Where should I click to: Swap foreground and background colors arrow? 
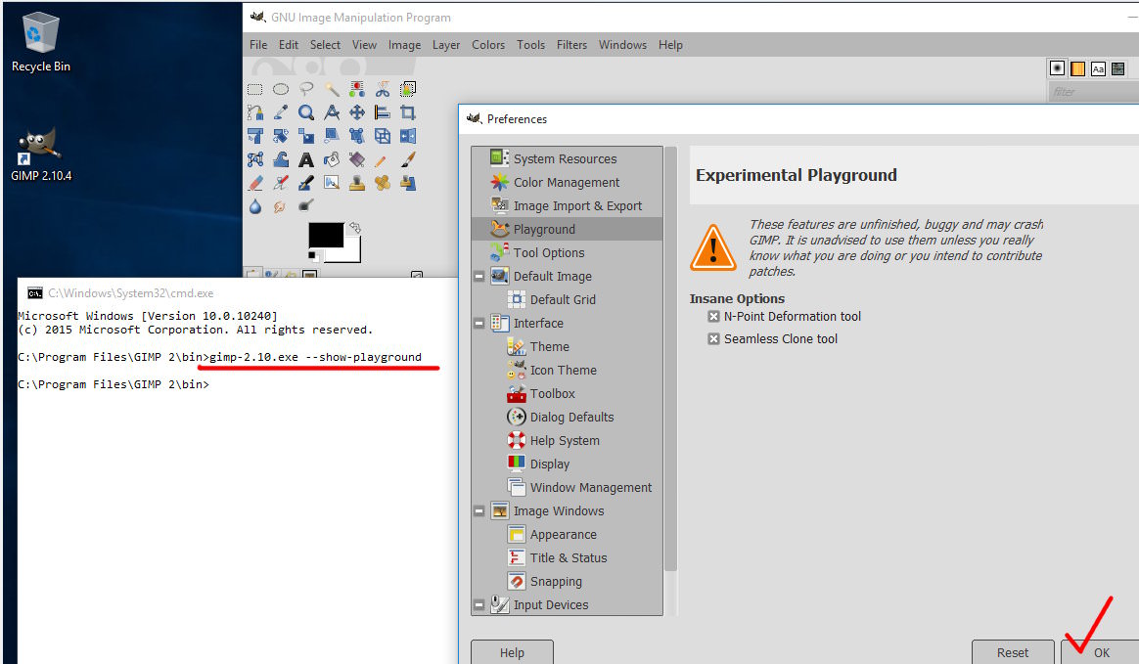point(355,228)
